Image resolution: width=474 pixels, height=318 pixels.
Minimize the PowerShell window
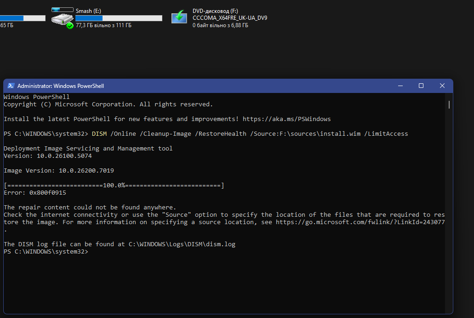(400, 86)
